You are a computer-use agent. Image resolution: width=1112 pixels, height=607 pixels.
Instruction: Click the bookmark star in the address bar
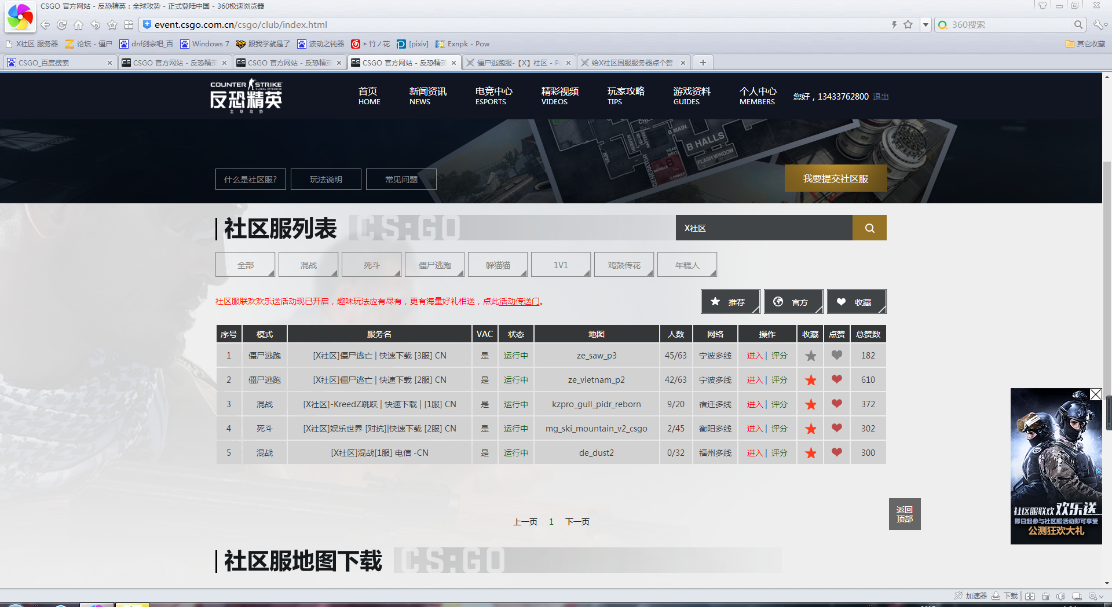pyautogui.click(x=908, y=24)
